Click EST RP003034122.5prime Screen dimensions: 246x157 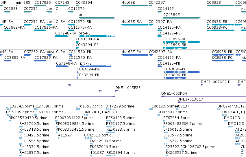(x=56, y=121)
